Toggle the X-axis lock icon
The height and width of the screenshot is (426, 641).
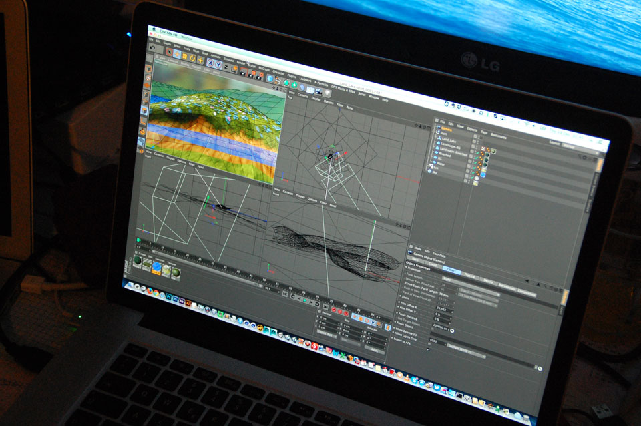pyautogui.click(x=210, y=62)
